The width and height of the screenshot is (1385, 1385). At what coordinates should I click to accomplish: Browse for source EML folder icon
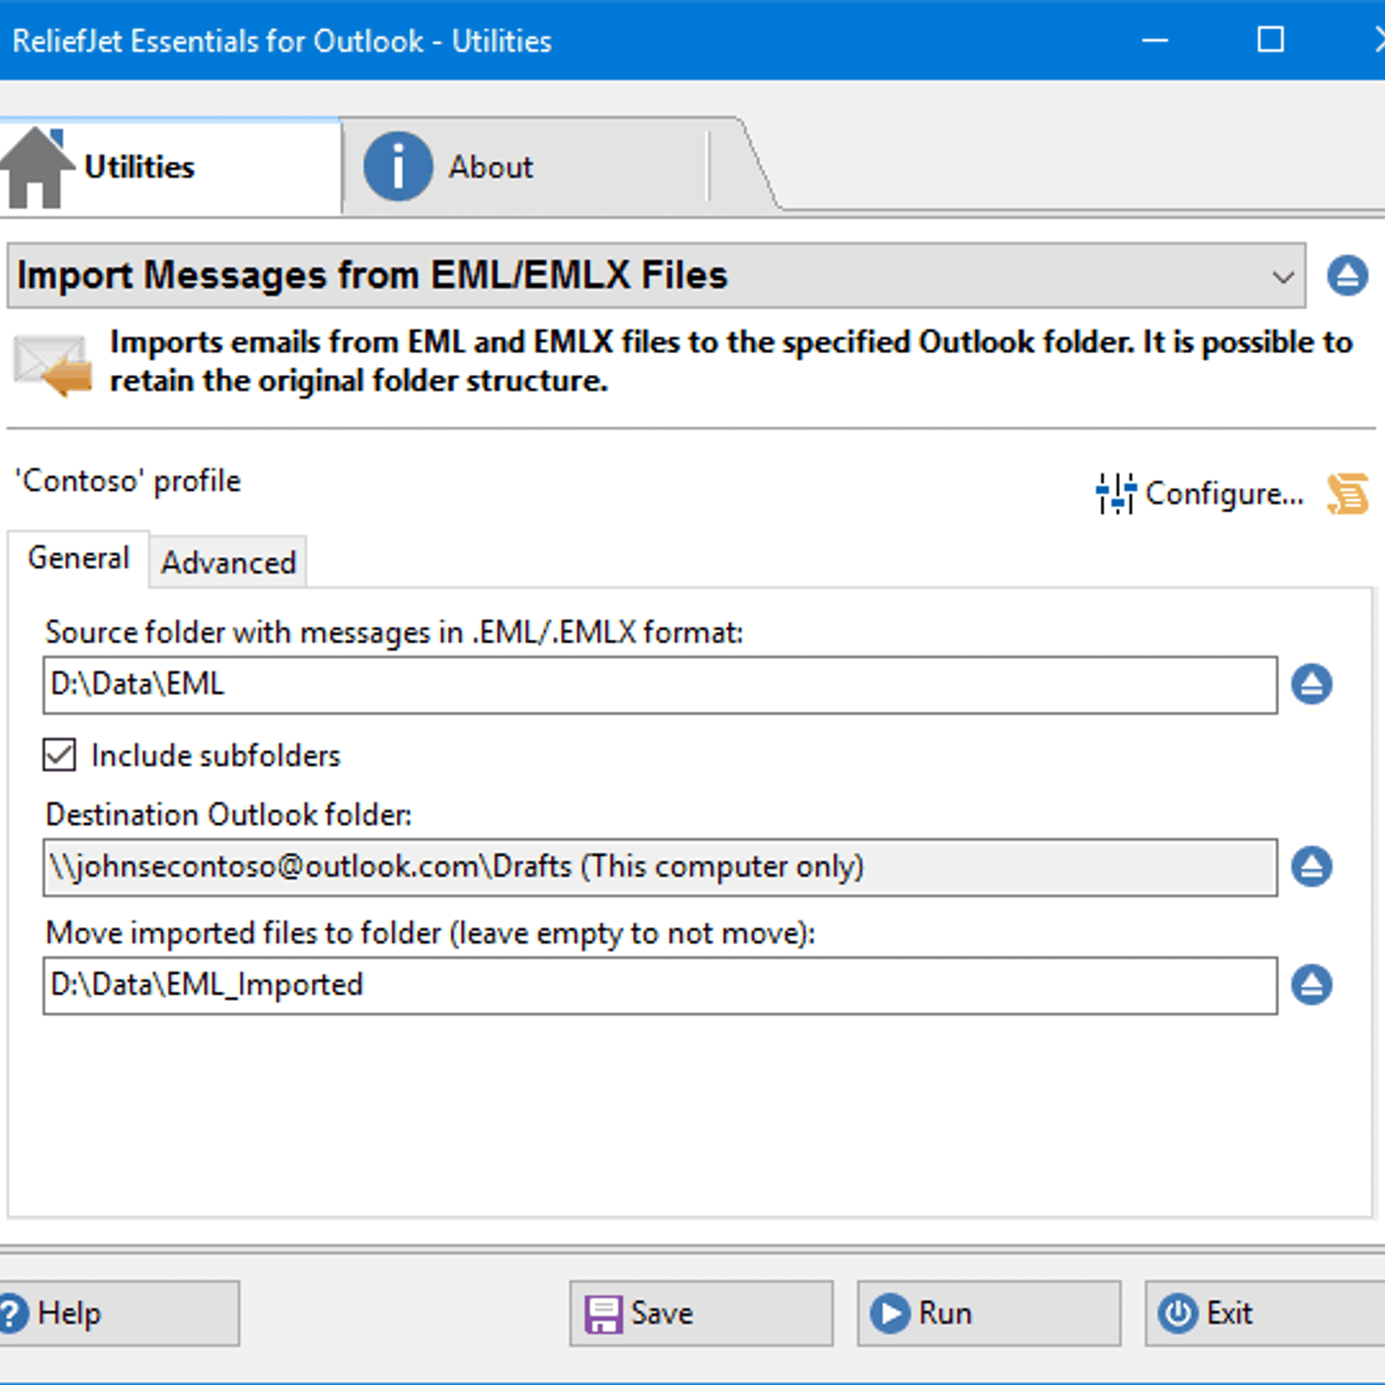1312,684
